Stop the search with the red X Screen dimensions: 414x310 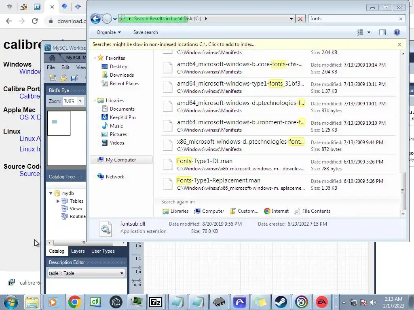click(300, 19)
